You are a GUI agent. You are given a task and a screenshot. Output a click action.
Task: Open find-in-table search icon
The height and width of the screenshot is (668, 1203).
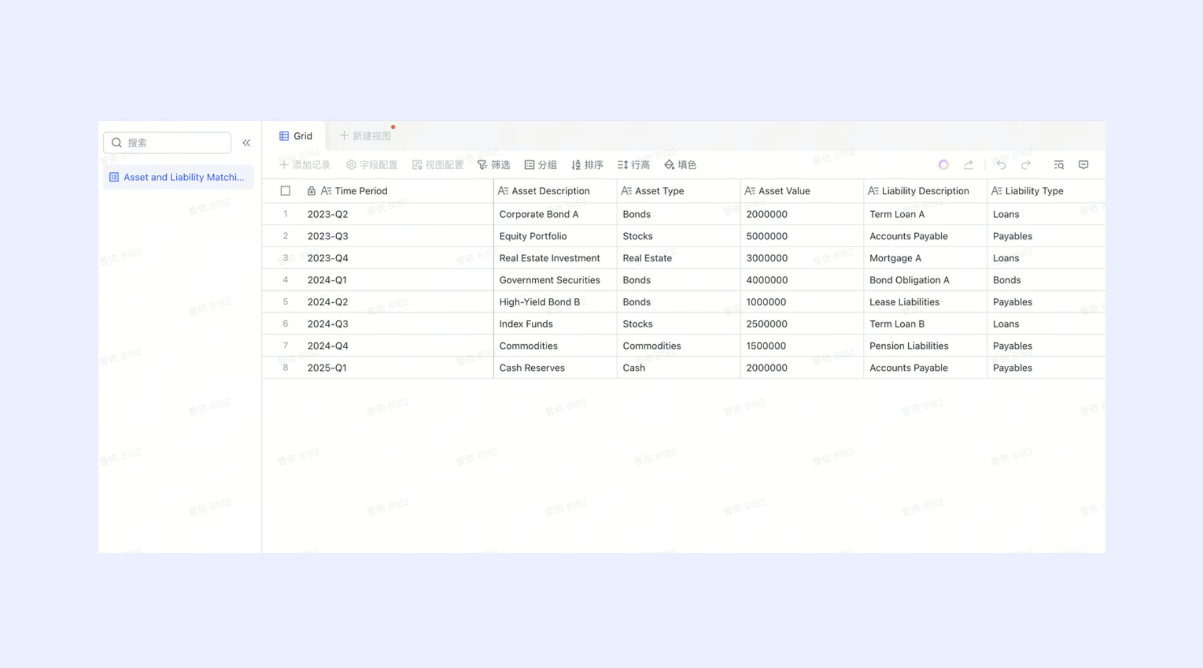(x=1058, y=165)
